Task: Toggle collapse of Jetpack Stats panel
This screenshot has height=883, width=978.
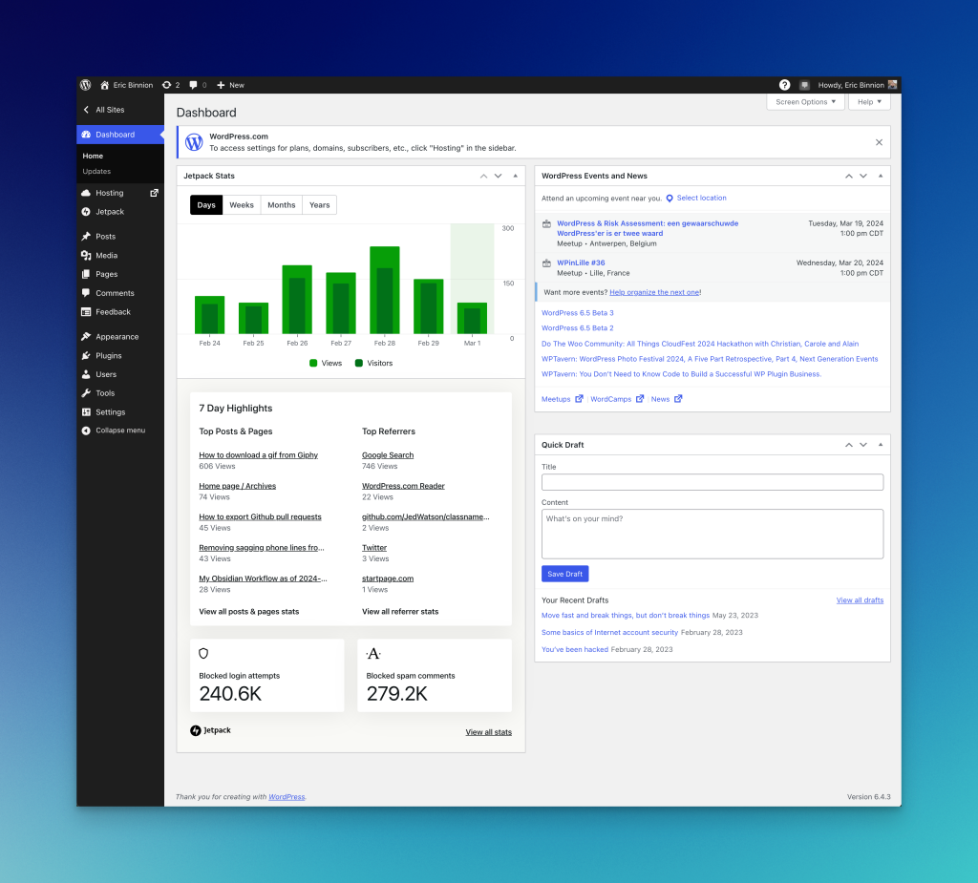Action: click(x=515, y=176)
